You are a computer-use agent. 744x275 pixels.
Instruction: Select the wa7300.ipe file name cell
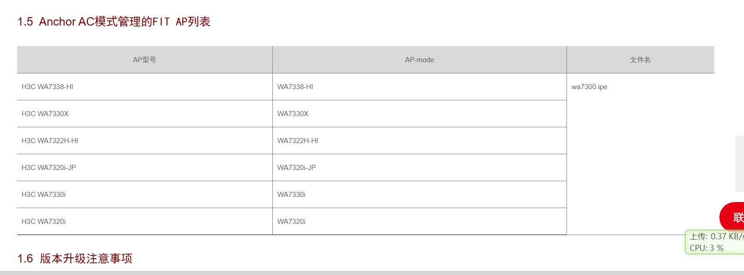coord(589,87)
